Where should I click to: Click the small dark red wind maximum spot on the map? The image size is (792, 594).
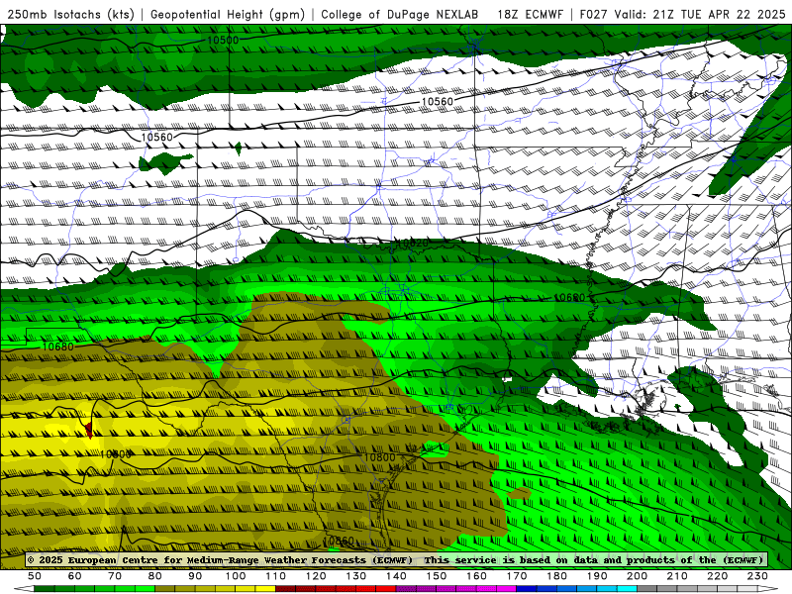pyautogui.click(x=89, y=430)
